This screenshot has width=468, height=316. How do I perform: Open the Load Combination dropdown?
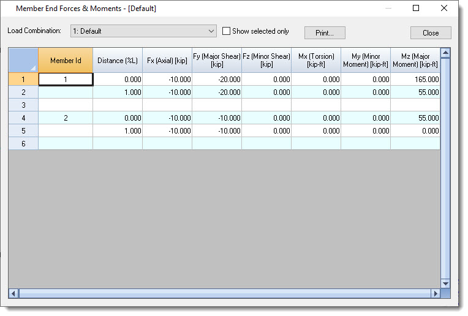click(211, 31)
